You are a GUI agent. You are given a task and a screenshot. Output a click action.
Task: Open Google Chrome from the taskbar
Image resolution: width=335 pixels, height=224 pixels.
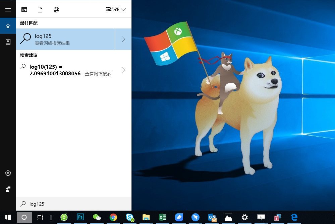point(113,217)
